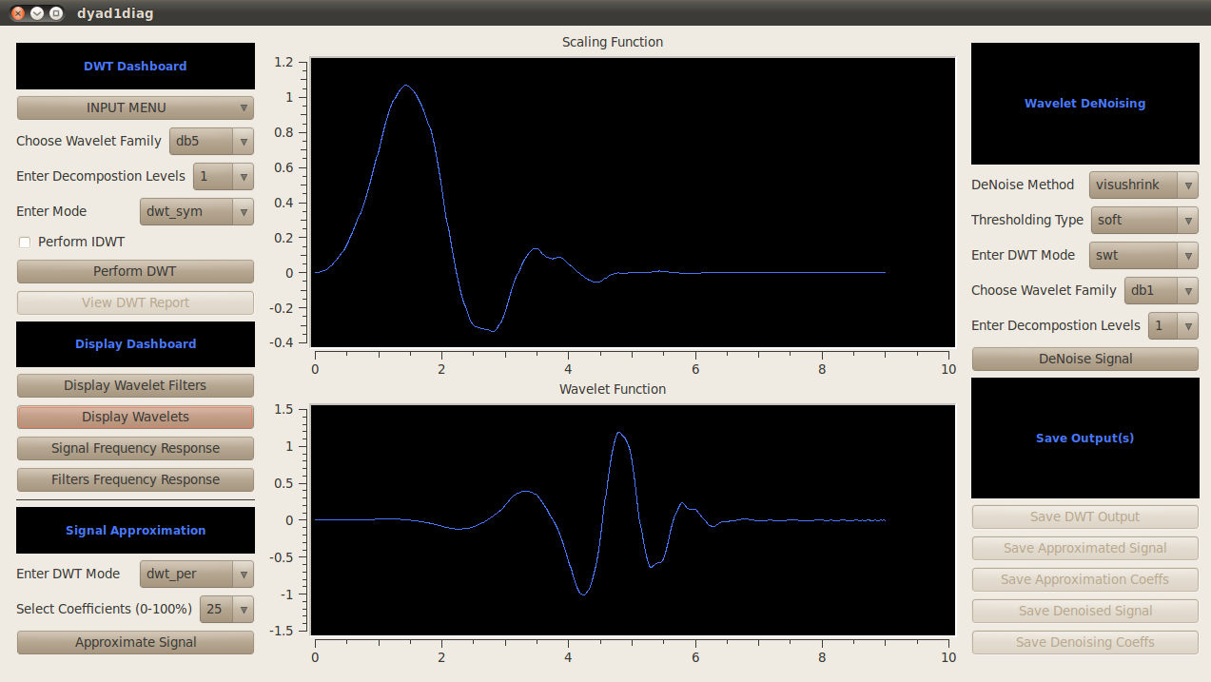This screenshot has width=1211, height=682.
Task: Click the "DeNoise Method" label
Action: (x=1023, y=185)
